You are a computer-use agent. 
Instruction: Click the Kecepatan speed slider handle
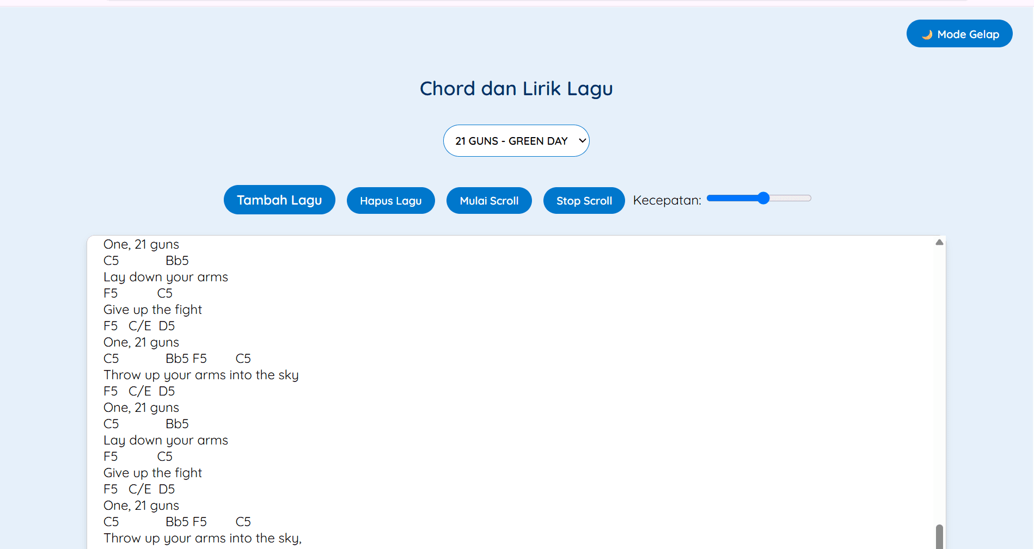(x=763, y=198)
